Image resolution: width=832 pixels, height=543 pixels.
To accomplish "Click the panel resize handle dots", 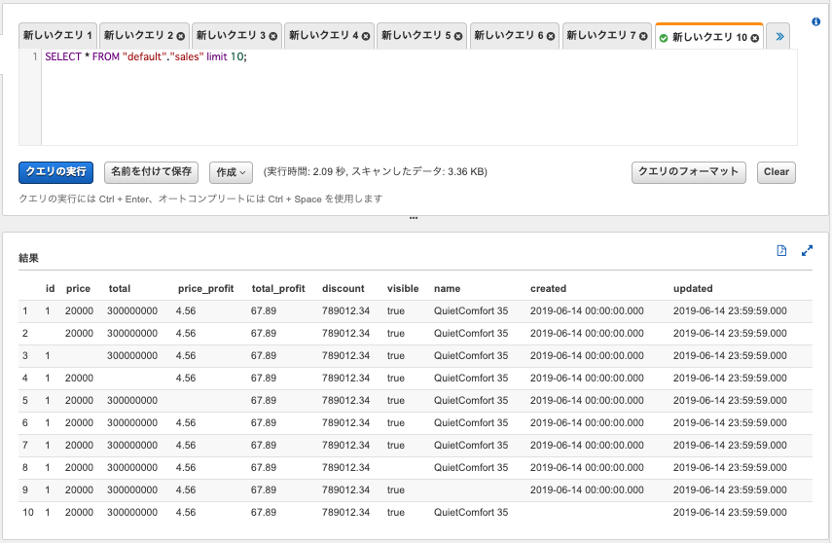I will (414, 218).
